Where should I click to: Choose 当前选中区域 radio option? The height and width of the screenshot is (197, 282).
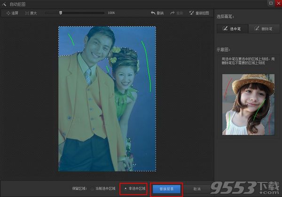click(x=103, y=189)
